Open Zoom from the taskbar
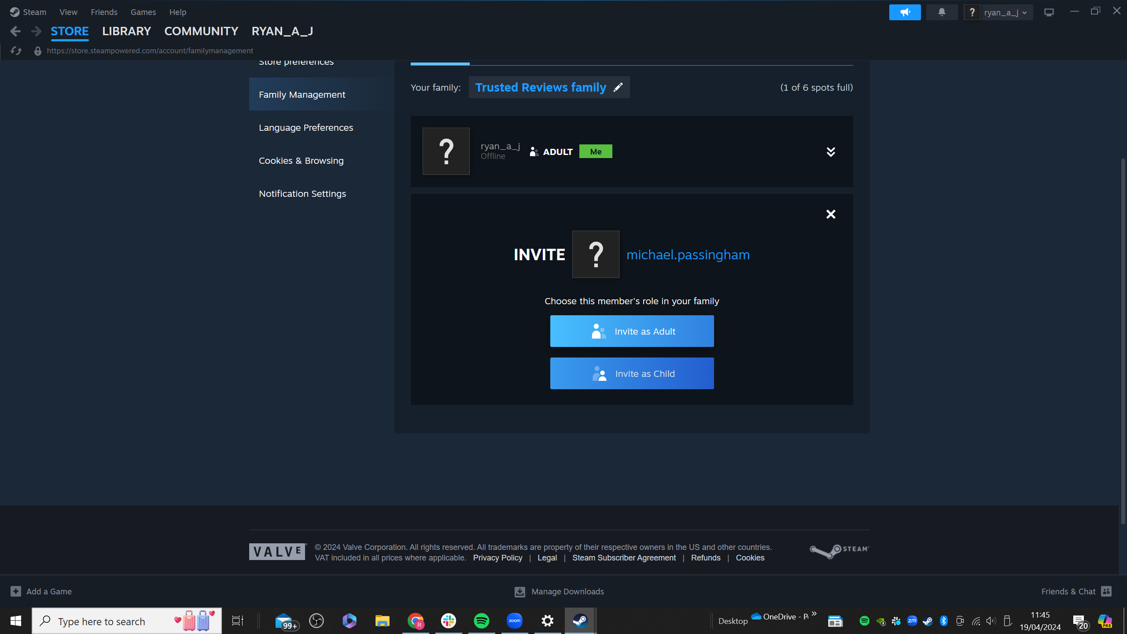Viewport: 1127px width, 634px height. pos(515,621)
